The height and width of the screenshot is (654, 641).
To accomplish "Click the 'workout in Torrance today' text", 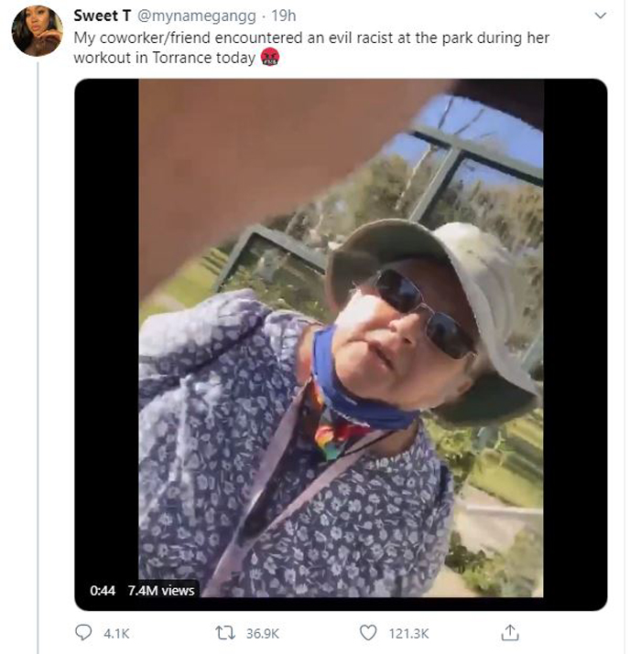I will click(165, 58).
